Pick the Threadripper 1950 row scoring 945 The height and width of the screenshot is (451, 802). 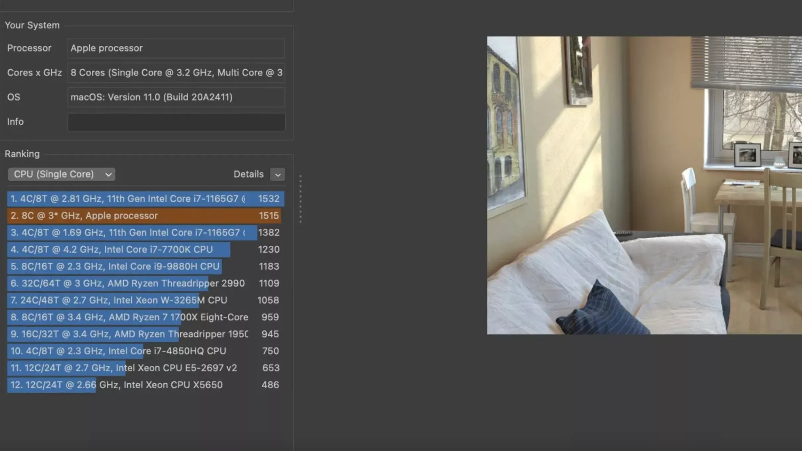click(x=145, y=334)
